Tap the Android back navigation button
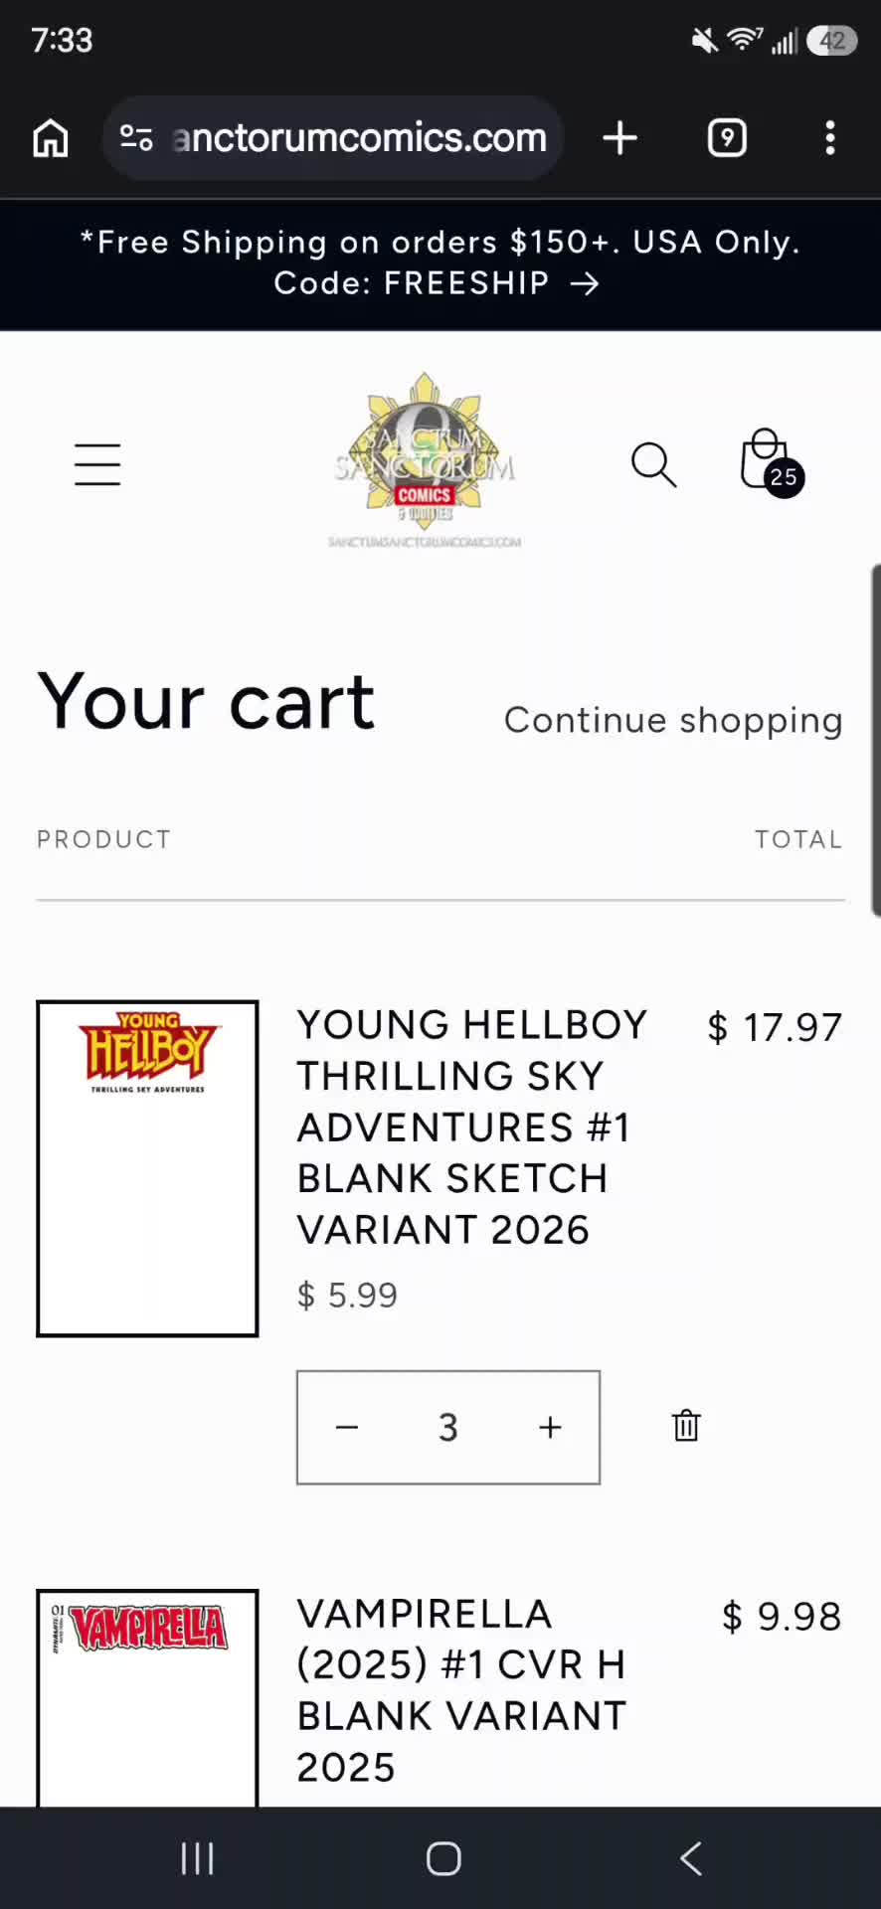The height and width of the screenshot is (1909, 881). point(692,1858)
